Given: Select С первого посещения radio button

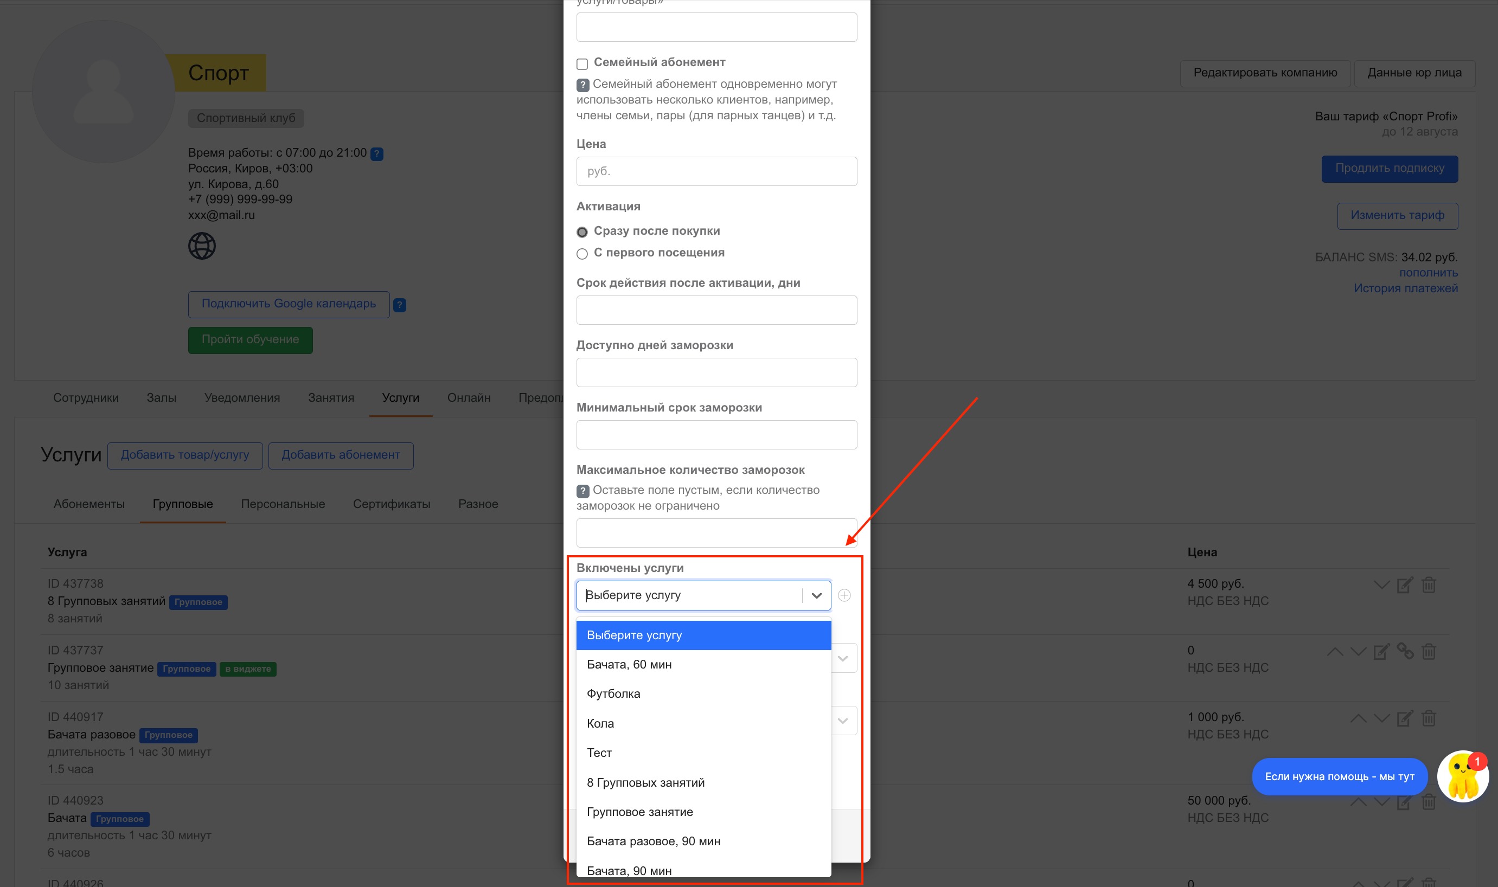Looking at the screenshot, I should 582,253.
